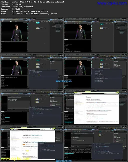Collapse 'Methods from hou.NetworkItem' section arrow
This screenshot has height=162, width=128.
tap(22, 135)
